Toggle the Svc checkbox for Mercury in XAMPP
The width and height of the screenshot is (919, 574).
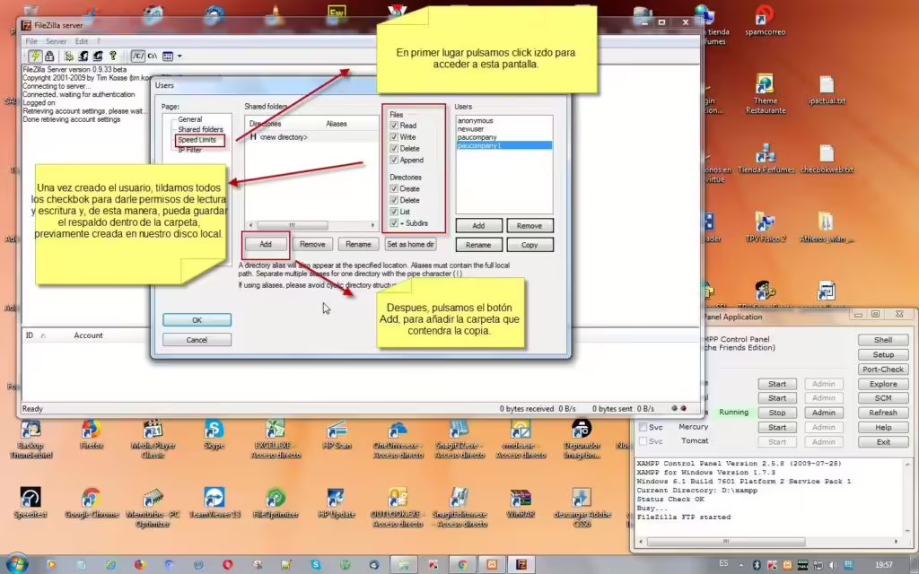[643, 427]
